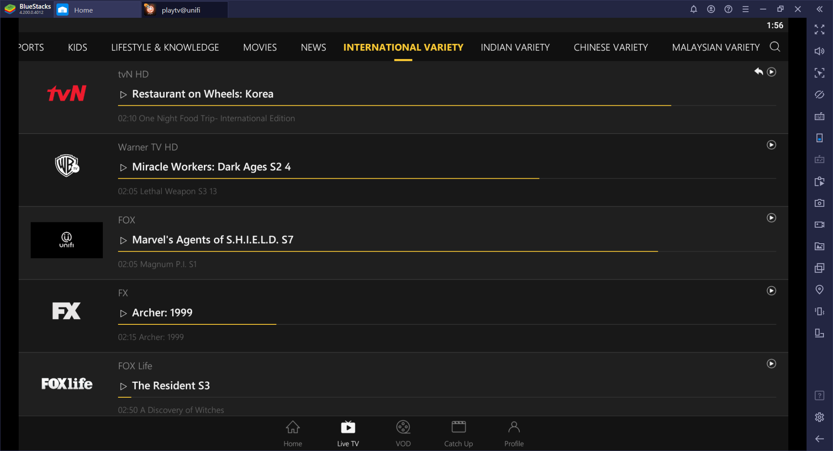Click the Restaurant on Wheels progress bar
Viewport: 833px width, 451px height.
click(447, 105)
